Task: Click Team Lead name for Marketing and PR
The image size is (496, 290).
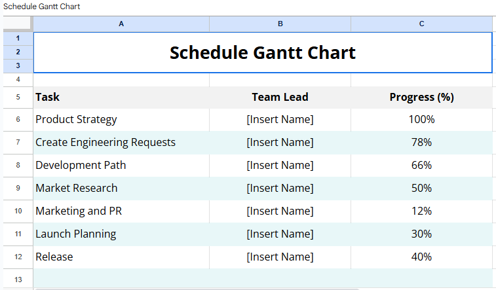Action: 280,211
